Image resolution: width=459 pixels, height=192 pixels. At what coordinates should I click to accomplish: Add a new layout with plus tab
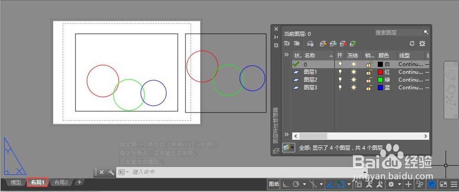(79, 182)
